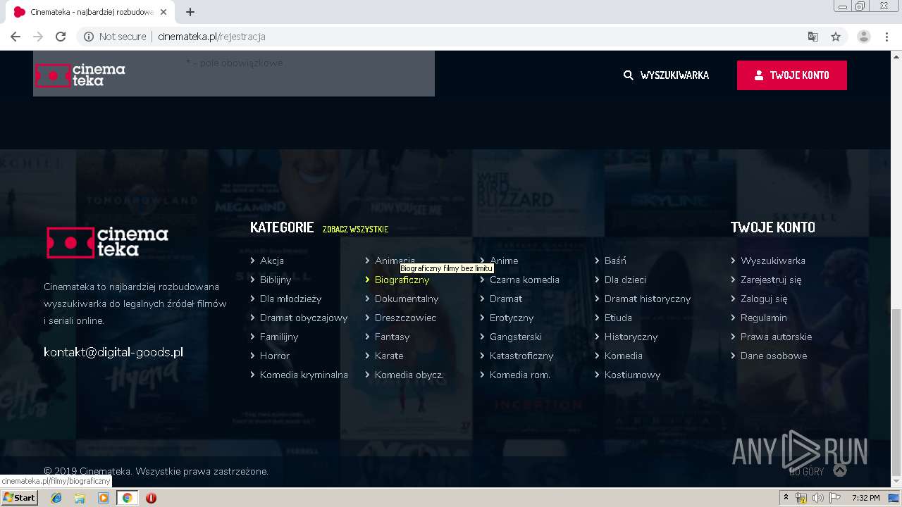The width and height of the screenshot is (902, 507).
Task: Open the Karate category
Action: (x=389, y=356)
